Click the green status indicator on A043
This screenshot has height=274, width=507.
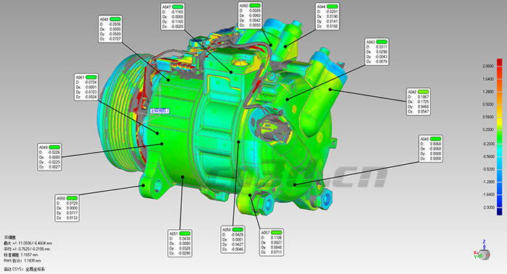(x=382, y=42)
